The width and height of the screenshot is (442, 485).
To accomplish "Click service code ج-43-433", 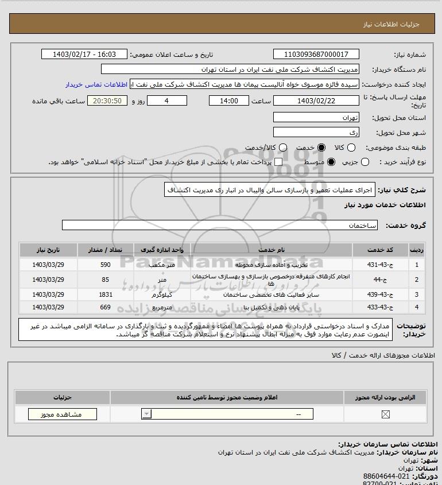I will tap(380, 307).
